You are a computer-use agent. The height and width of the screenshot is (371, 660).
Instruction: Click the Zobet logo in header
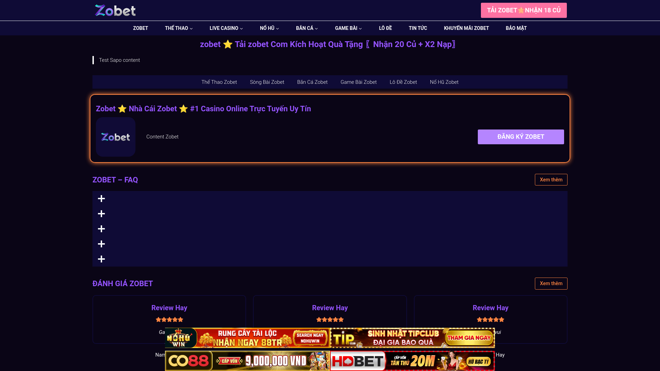click(115, 10)
